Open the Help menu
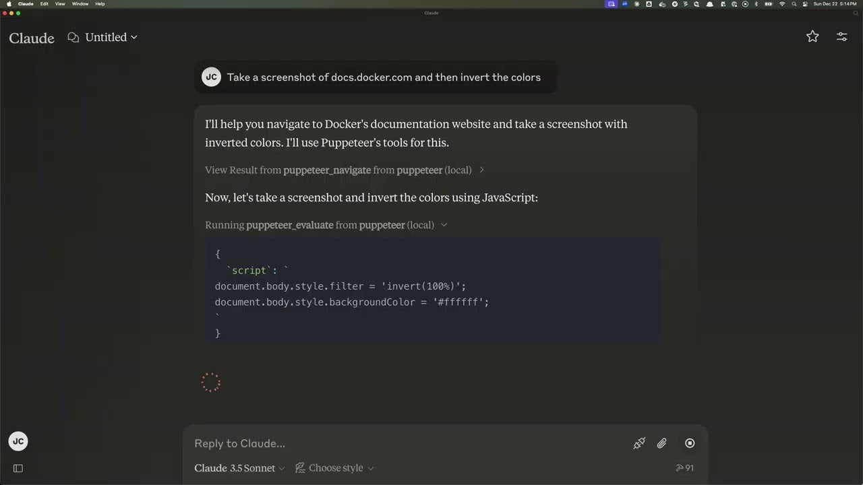This screenshot has width=863, height=485. pyautogui.click(x=100, y=4)
